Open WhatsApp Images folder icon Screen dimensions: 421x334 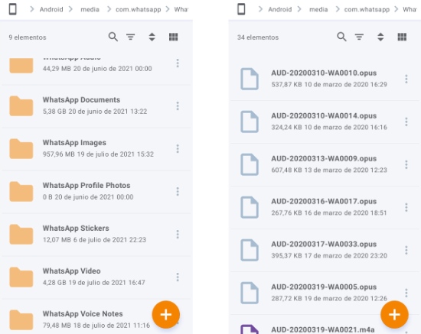click(x=21, y=149)
